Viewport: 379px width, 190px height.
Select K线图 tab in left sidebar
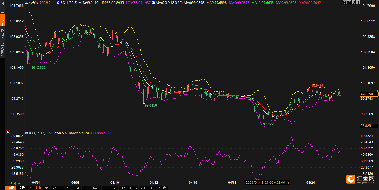click(2, 21)
